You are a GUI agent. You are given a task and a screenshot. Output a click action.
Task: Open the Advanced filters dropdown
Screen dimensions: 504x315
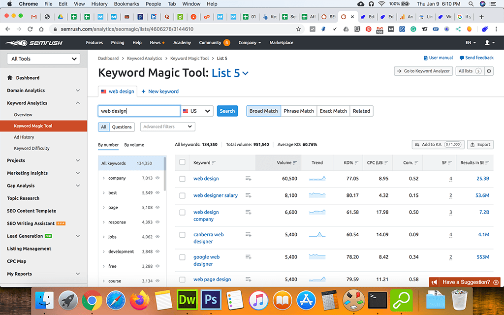(x=168, y=126)
